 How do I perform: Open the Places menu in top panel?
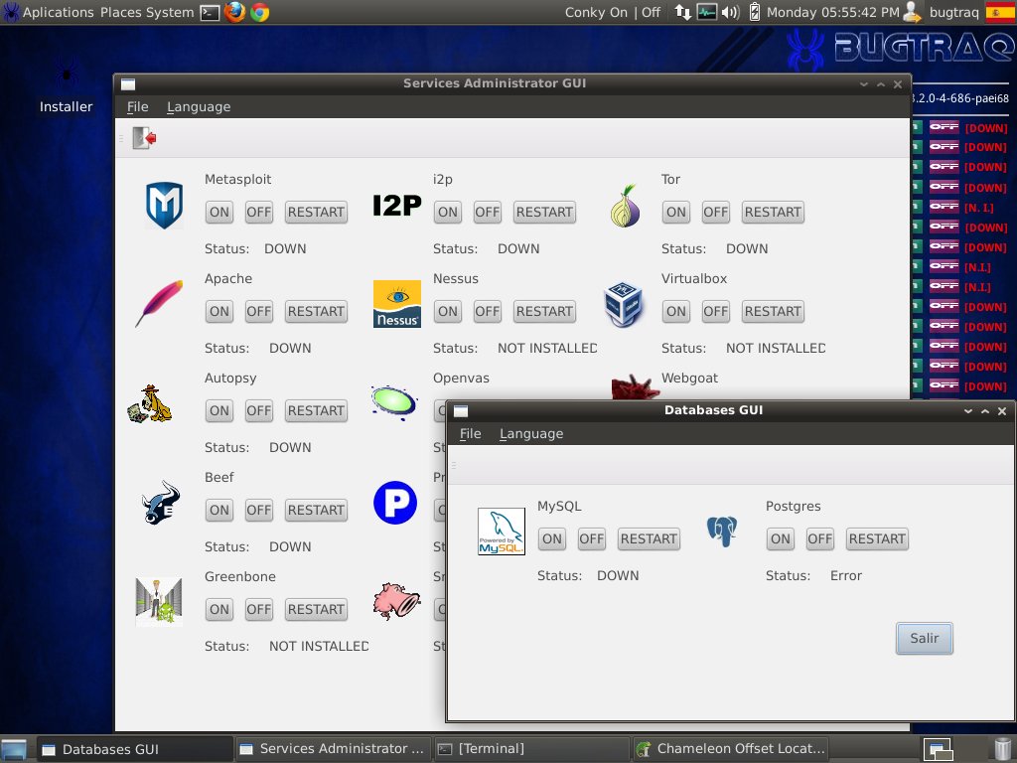119,12
